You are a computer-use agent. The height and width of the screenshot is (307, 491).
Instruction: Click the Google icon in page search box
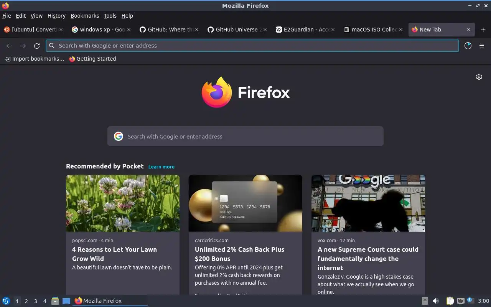pos(119,136)
